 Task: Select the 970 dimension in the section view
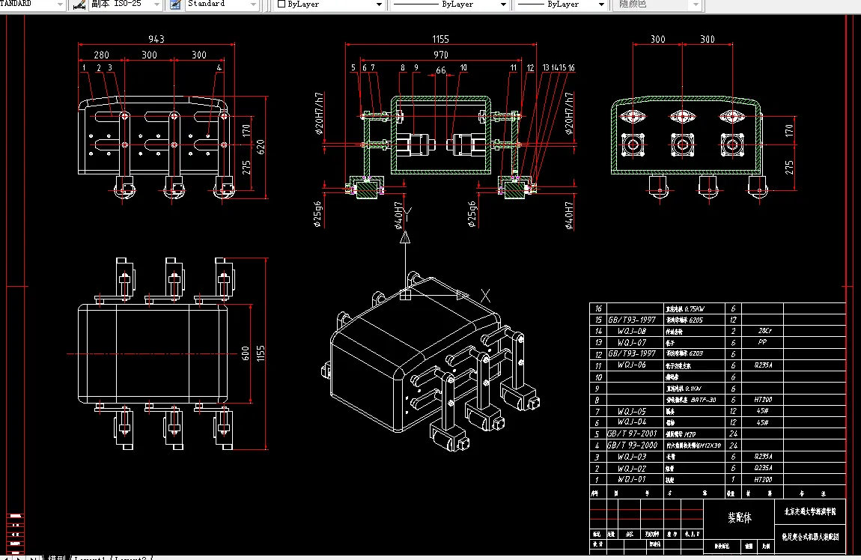441,55
